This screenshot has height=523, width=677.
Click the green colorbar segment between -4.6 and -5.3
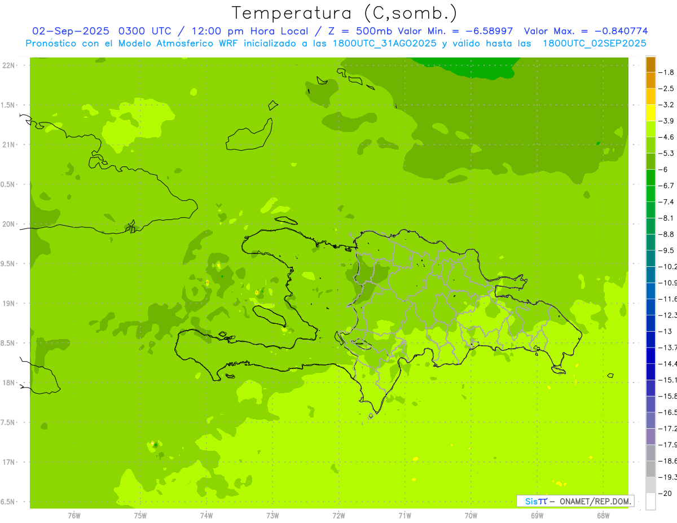click(650, 145)
